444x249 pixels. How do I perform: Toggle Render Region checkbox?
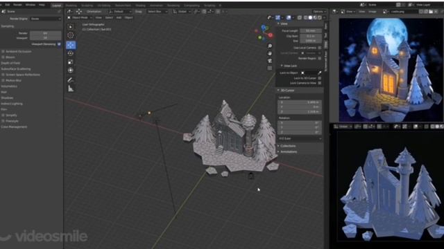[319, 58]
